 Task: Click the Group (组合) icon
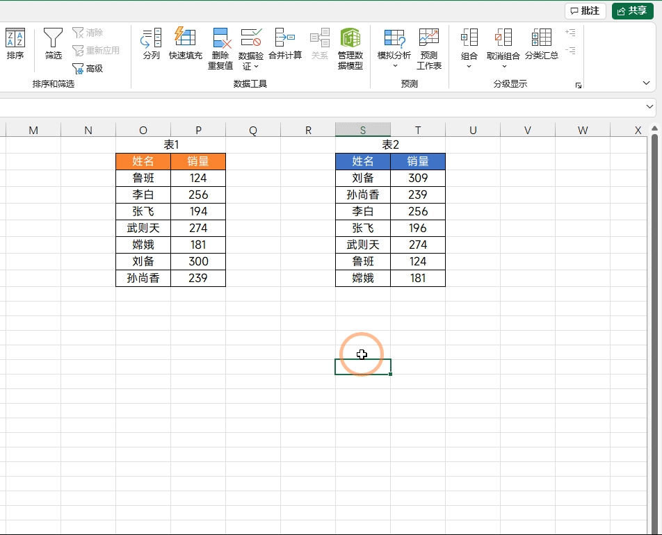coord(469,38)
